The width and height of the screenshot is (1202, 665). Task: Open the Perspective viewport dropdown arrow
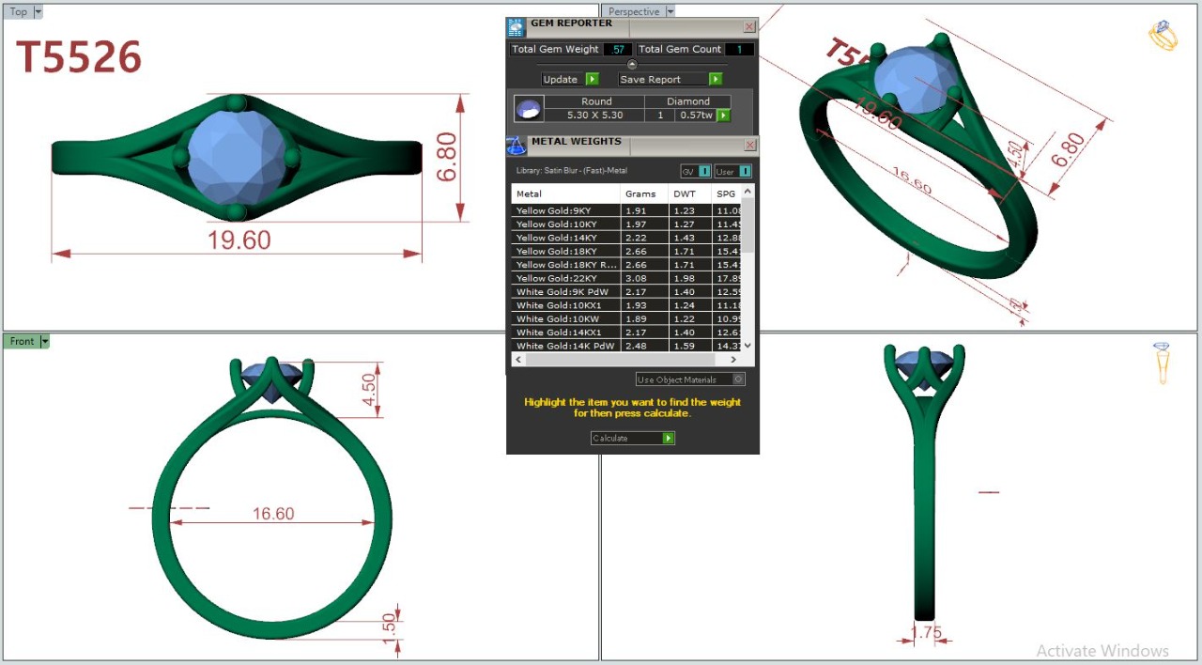[x=670, y=12]
